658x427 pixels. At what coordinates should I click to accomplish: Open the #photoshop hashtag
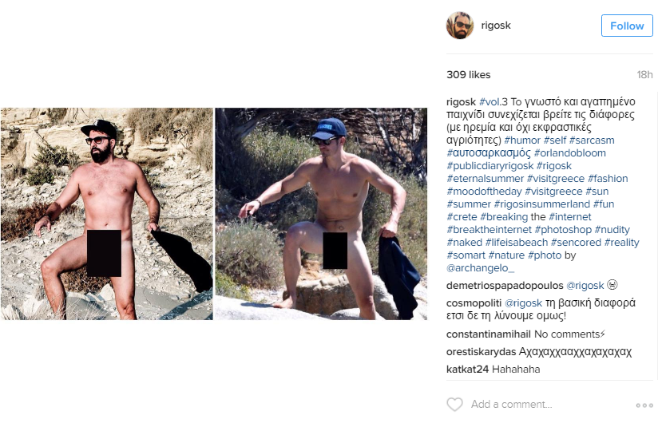point(563,229)
